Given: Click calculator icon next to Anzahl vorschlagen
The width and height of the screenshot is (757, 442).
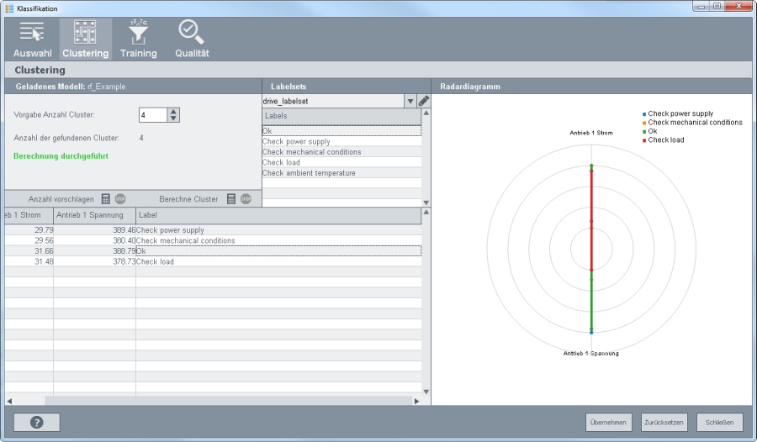Looking at the screenshot, I should click(x=106, y=199).
